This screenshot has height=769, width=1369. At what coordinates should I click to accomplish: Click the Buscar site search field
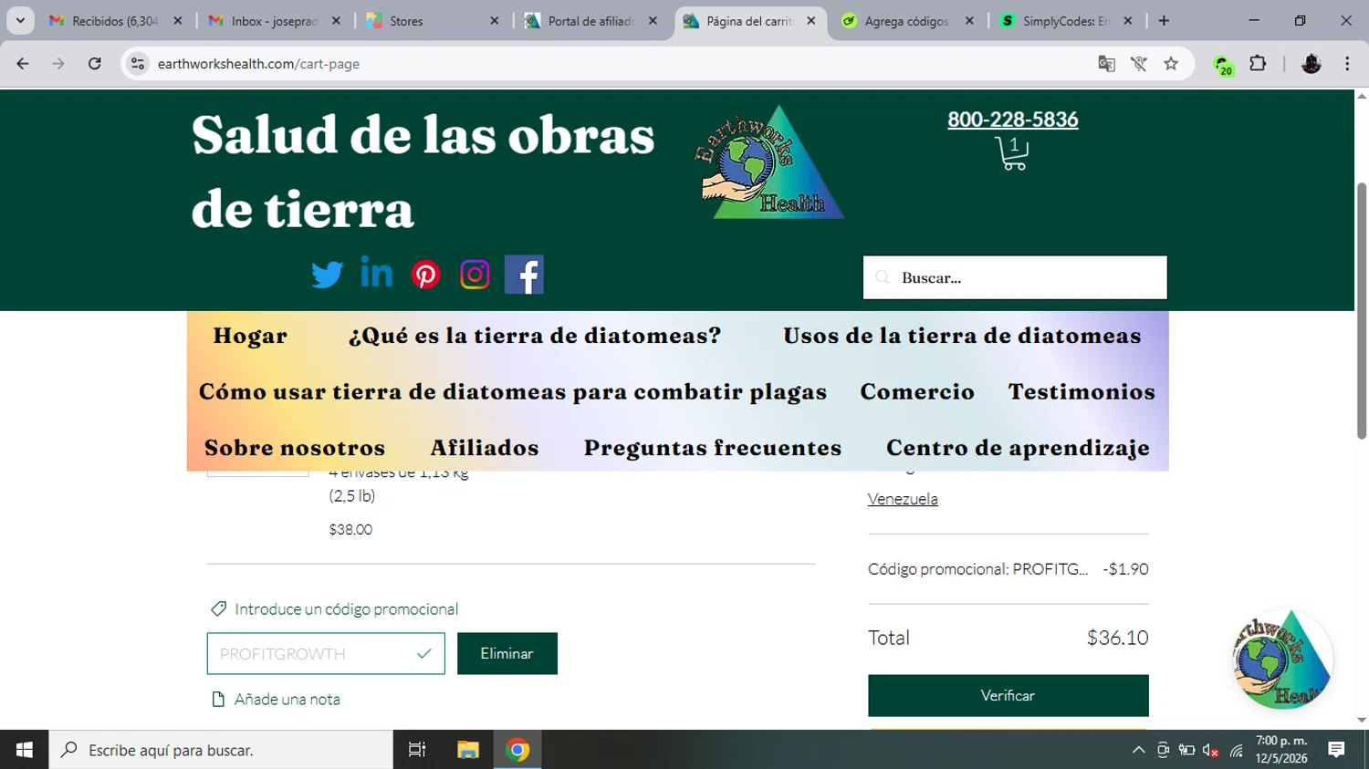coord(1015,277)
